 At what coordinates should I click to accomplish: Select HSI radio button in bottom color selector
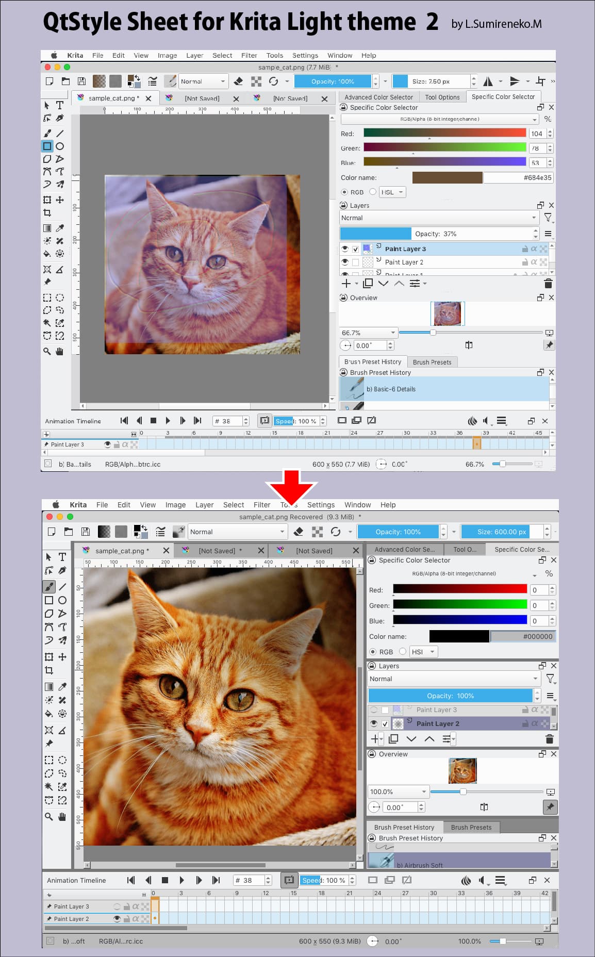[x=403, y=651]
